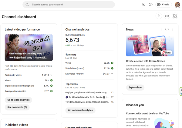This screenshot has height=128, width=182.
Task: Open See comments (0) button
Action: pos(17,107)
